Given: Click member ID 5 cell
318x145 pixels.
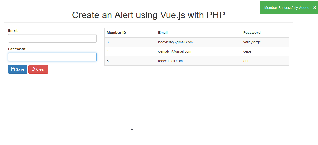Looking at the screenshot, I should [130, 61].
